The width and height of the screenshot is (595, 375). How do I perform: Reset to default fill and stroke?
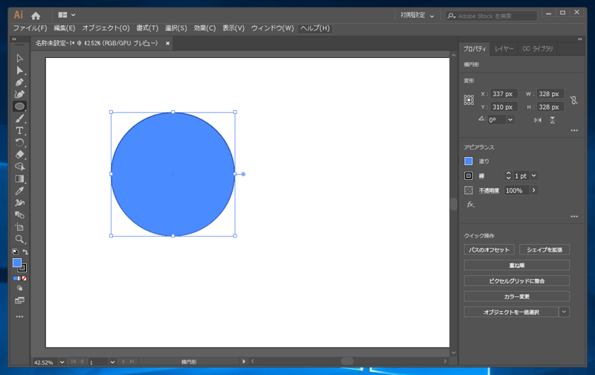click(x=15, y=251)
